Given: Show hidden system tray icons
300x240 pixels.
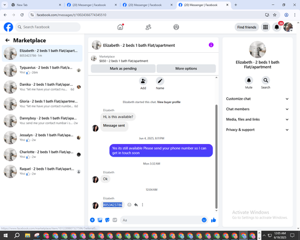Looking at the screenshot, I should [264, 235].
